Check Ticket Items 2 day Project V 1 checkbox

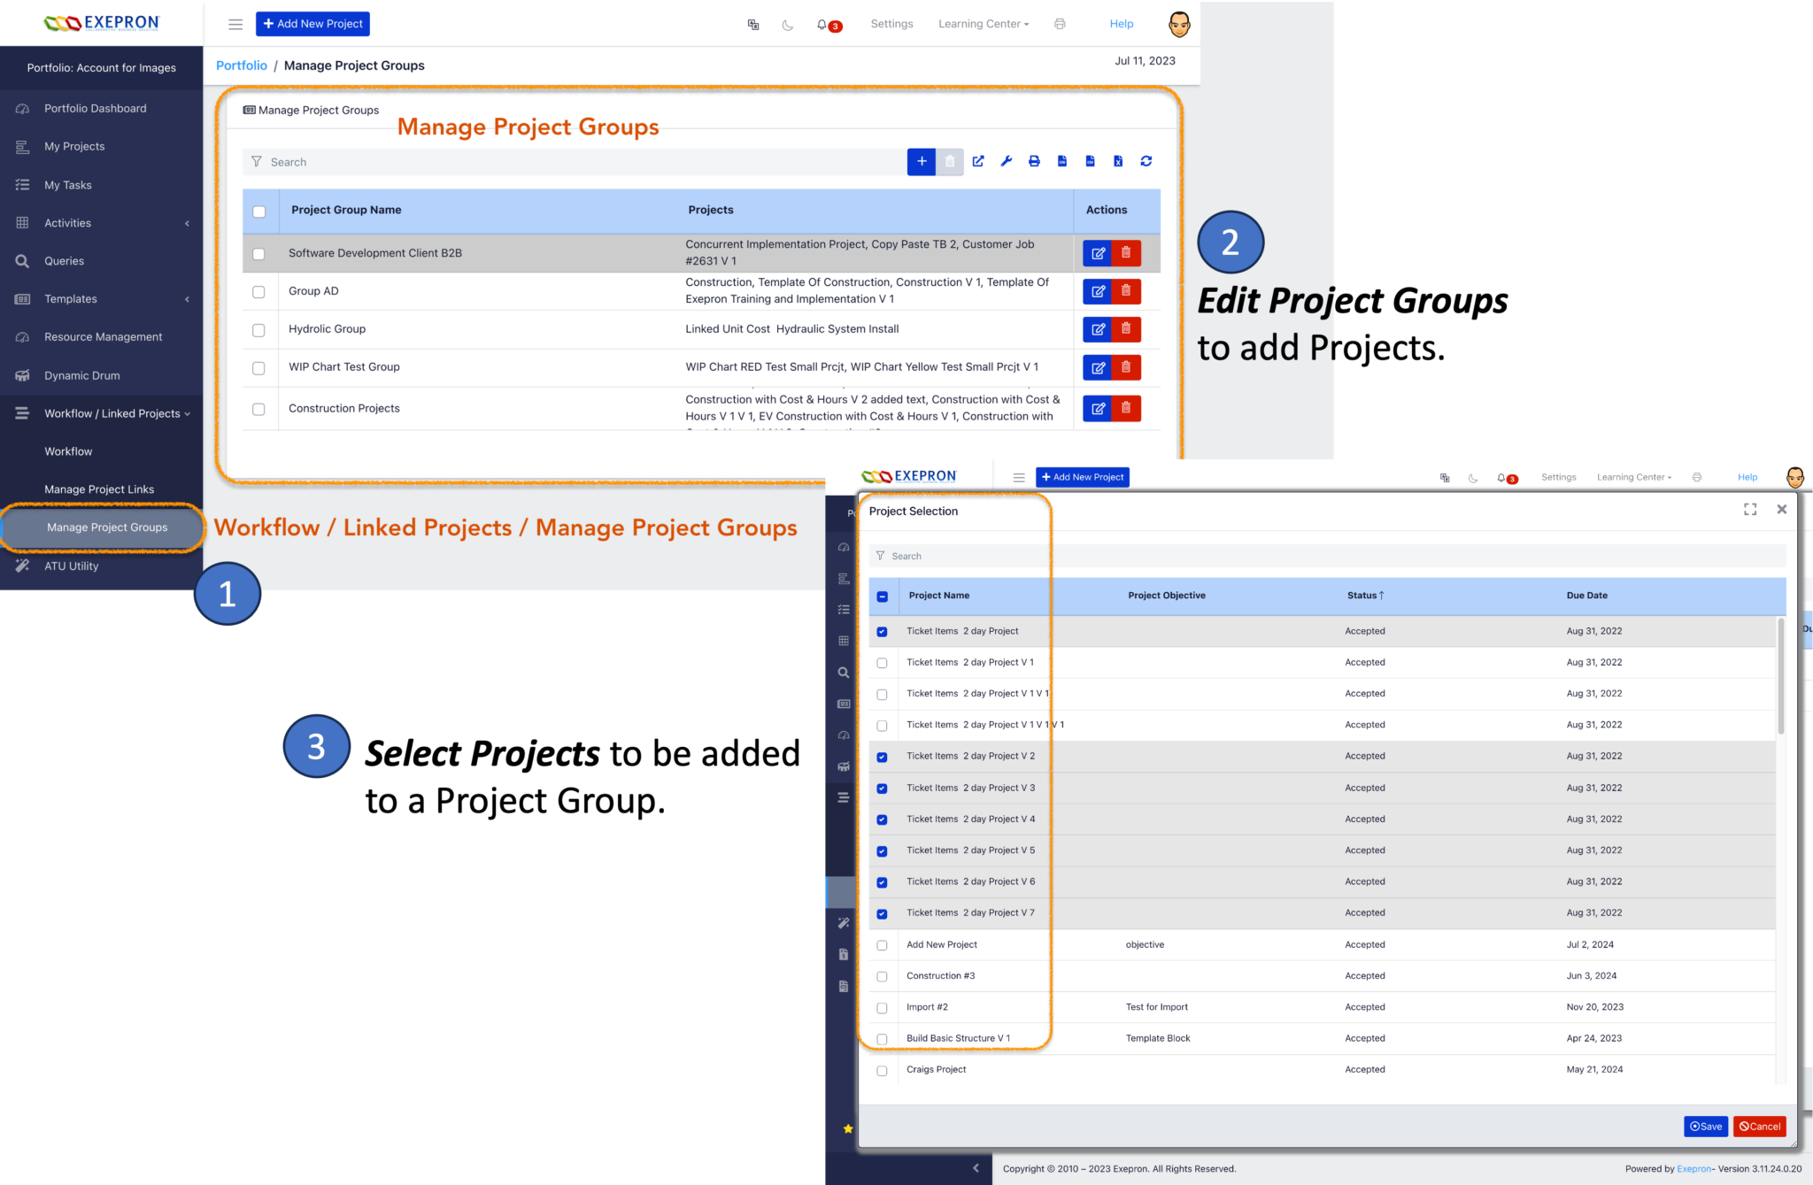(882, 663)
